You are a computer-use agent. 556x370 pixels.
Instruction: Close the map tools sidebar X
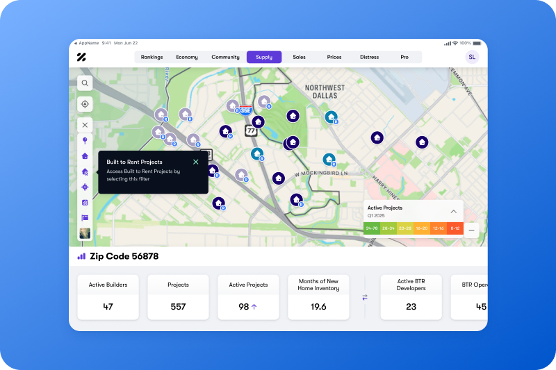[85, 126]
